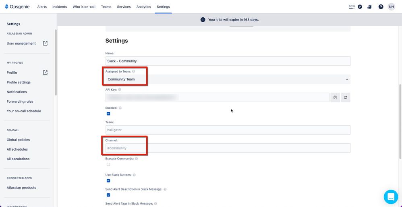This screenshot has height=207, width=402.
Task: Open the what's new notes icon
Action: point(369,7)
